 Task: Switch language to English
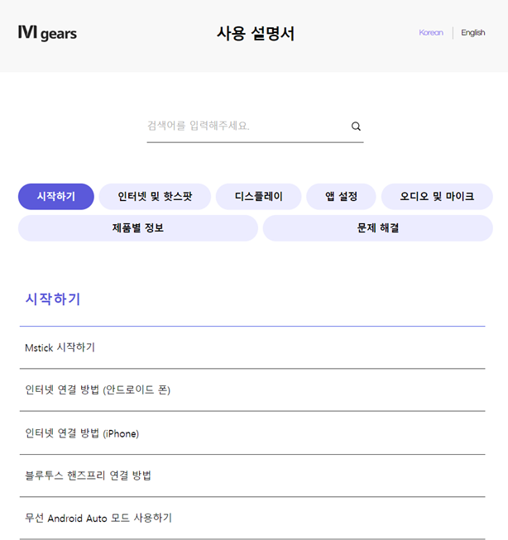coord(473,33)
